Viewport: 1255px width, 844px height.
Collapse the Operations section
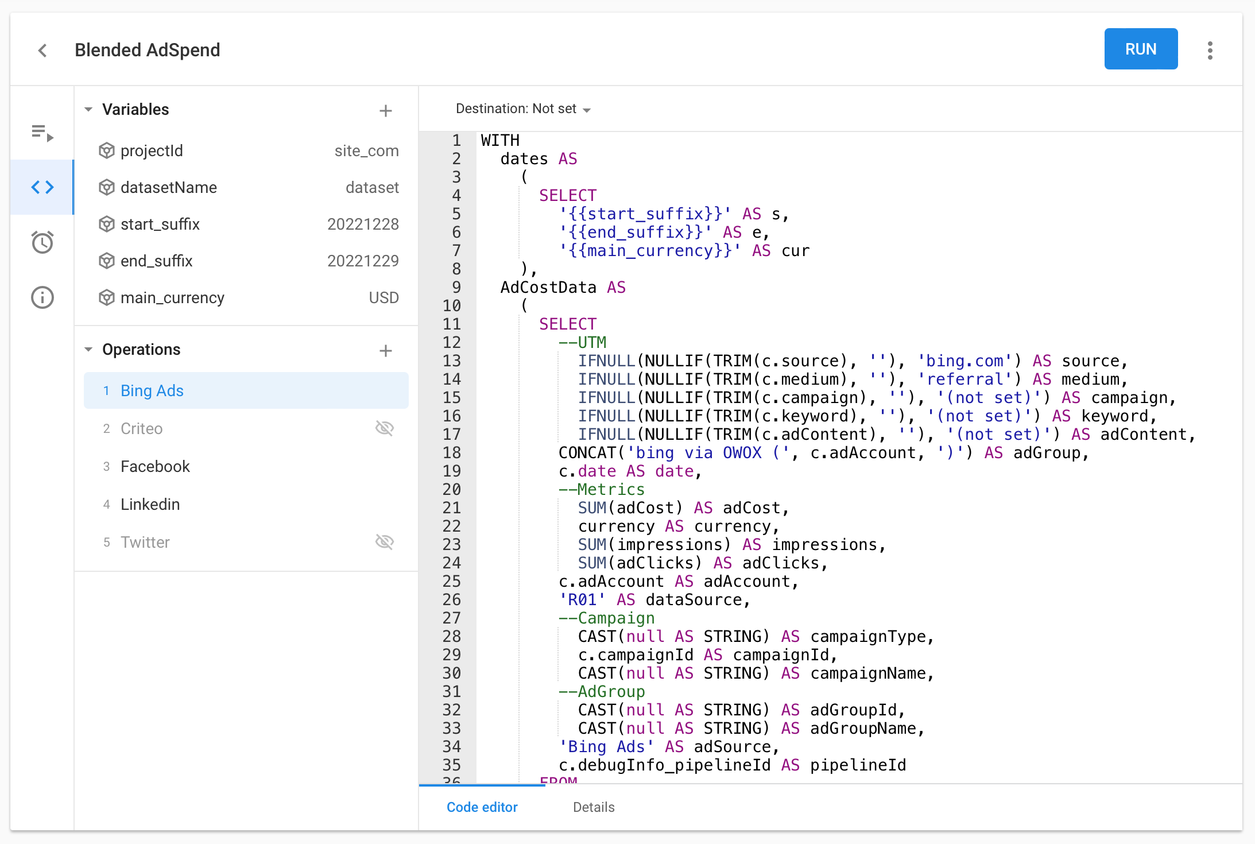(88, 349)
